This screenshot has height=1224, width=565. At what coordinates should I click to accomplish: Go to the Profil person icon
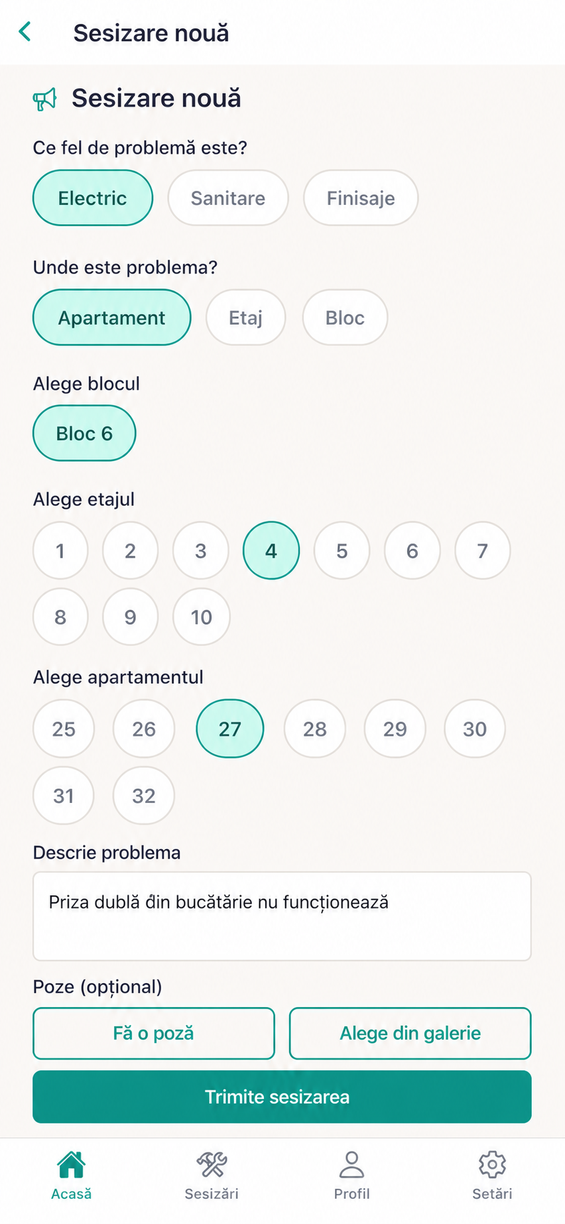point(351,1164)
